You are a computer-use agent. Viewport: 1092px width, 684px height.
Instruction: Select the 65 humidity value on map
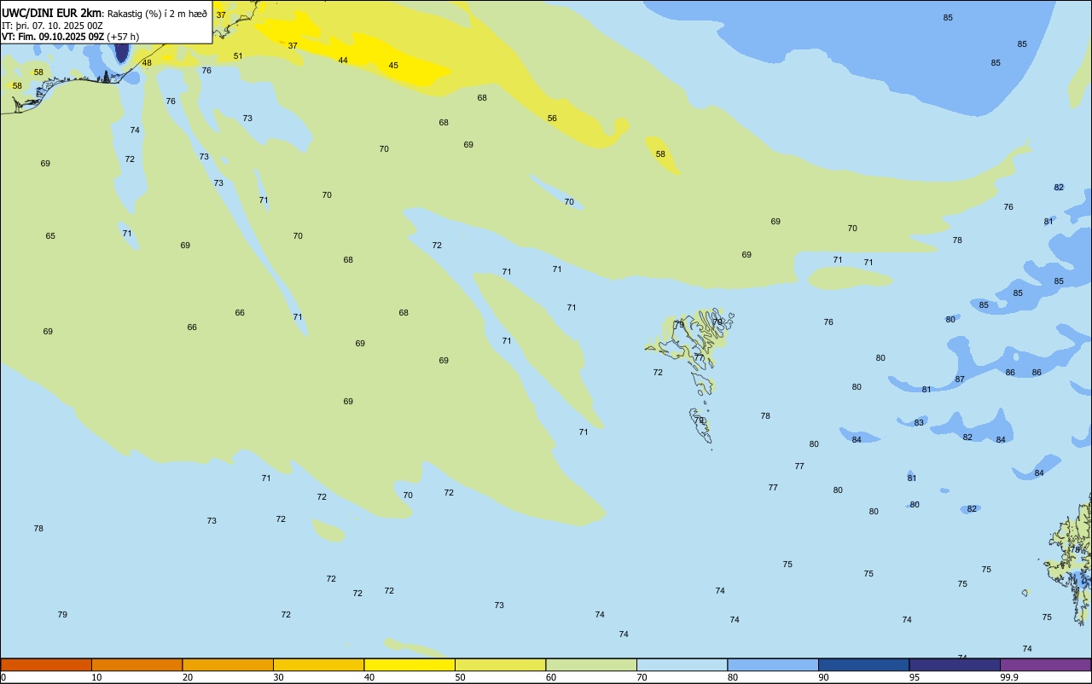coord(50,236)
